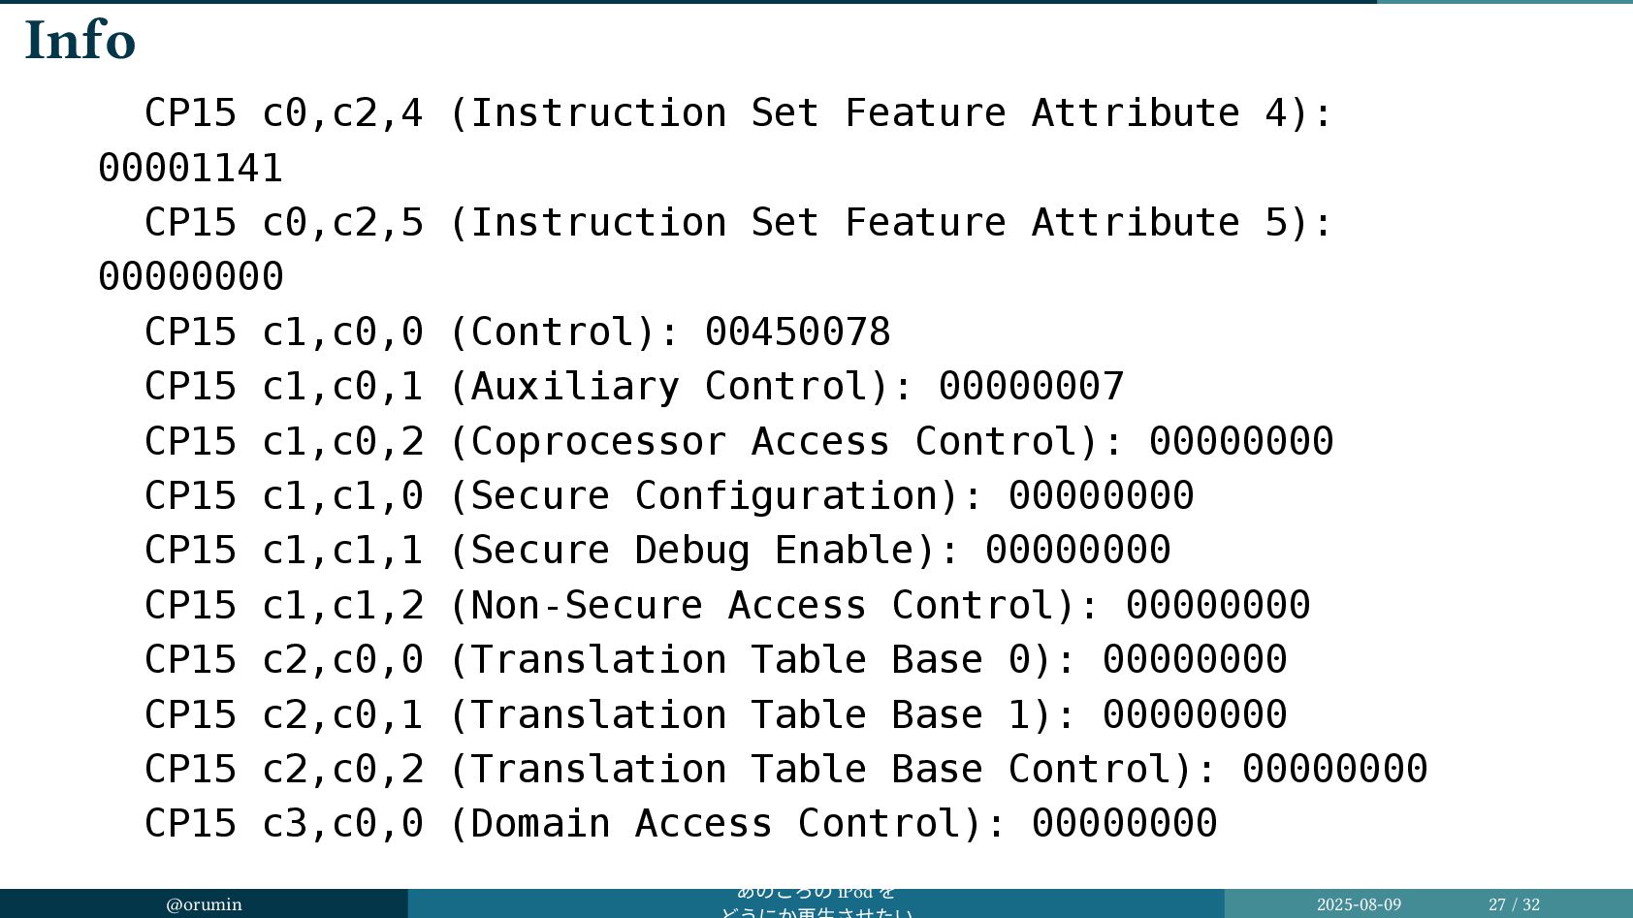Click the @orumin author footer
Screen dimensions: 1633x918
(204, 904)
